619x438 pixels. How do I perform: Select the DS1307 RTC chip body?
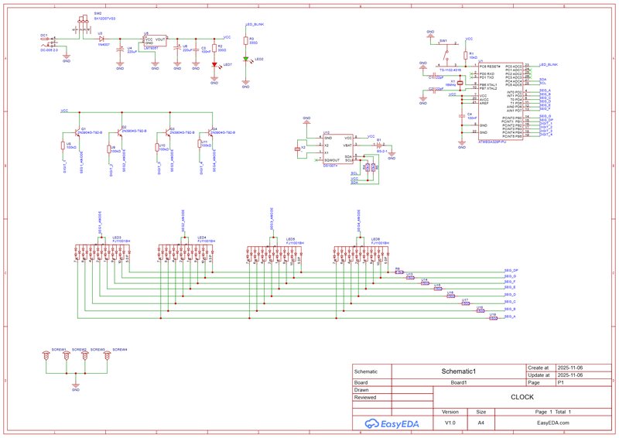coord(338,149)
